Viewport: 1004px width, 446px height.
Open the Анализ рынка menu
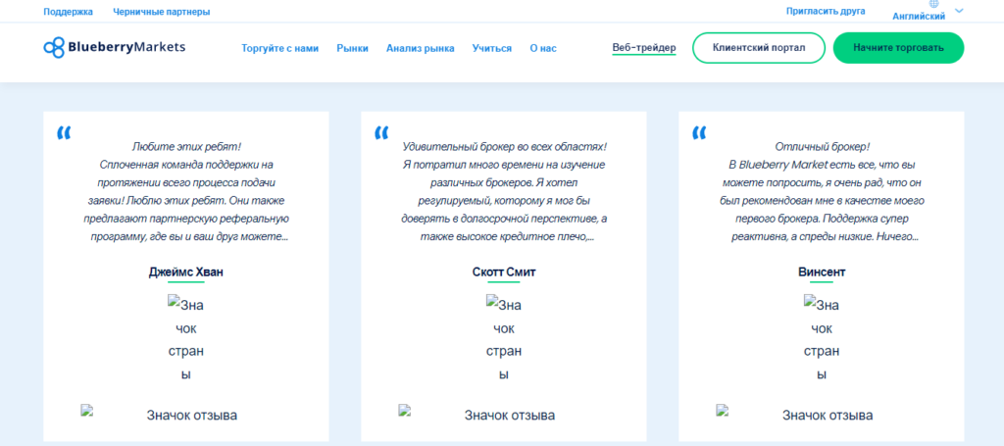(x=420, y=48)
